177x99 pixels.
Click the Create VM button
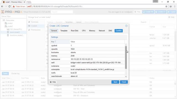pos(148,12)
